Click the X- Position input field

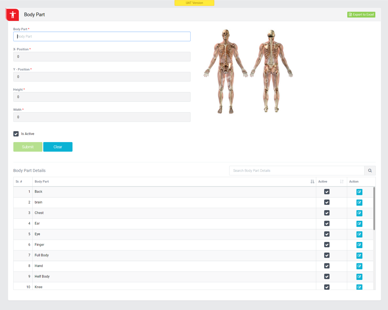tap(102, 57)
